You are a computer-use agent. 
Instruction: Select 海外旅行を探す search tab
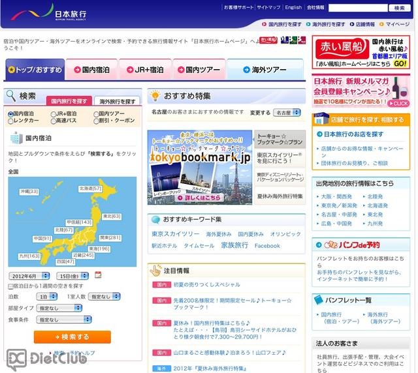pyautogui.click(x=118, y=101)
